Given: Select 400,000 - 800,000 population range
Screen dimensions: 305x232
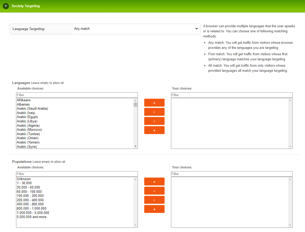Looking at the screenshot, I should pos(75,204).
